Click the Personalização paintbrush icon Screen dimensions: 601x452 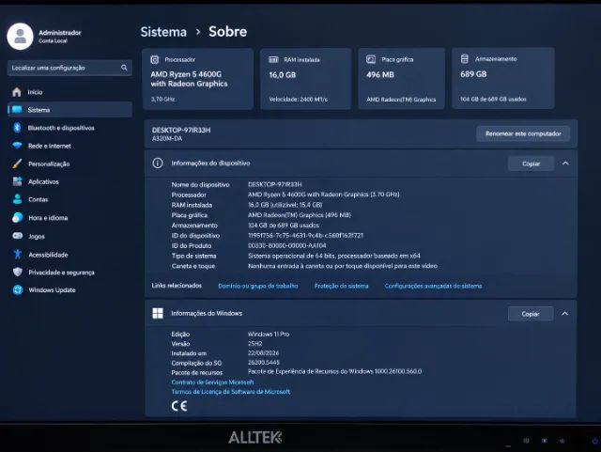click(17, 164)
